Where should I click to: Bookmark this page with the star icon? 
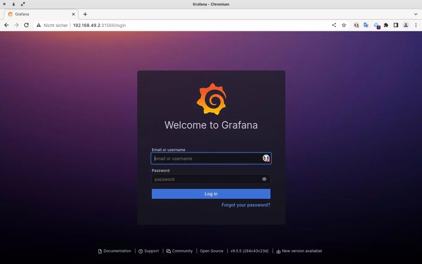(344, 25)
